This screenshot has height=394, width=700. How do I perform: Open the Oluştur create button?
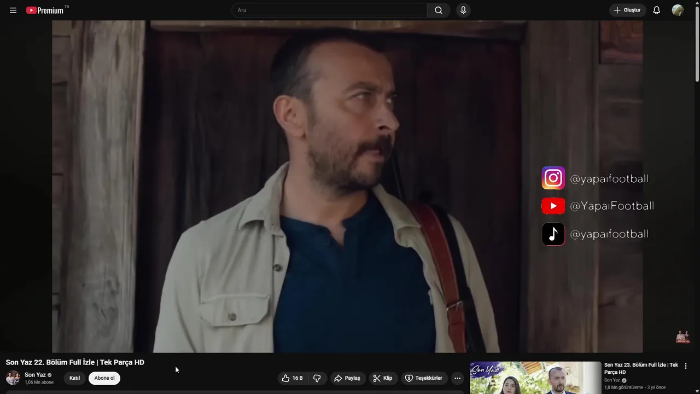[x=627, y=10]
